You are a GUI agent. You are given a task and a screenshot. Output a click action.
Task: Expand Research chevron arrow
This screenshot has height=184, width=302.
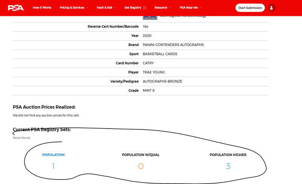click(170, 8)
